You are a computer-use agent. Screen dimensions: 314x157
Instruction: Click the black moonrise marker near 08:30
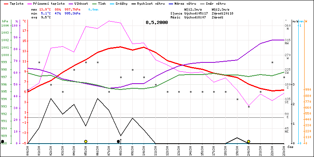pos(119,141)
